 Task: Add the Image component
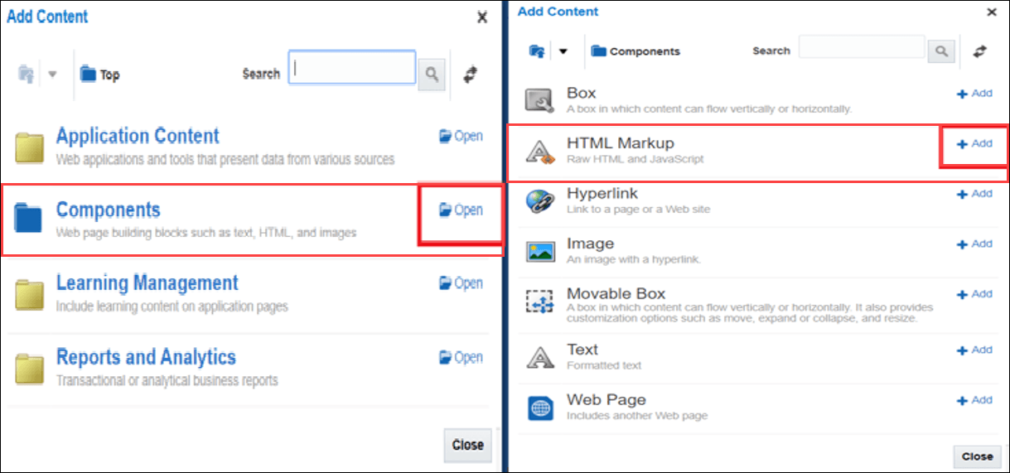974,244
